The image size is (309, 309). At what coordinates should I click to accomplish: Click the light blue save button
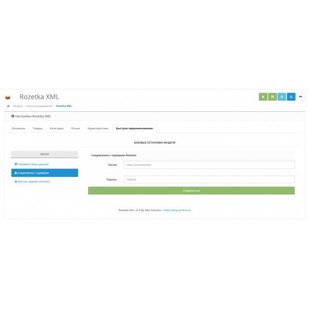pos(282,97)
